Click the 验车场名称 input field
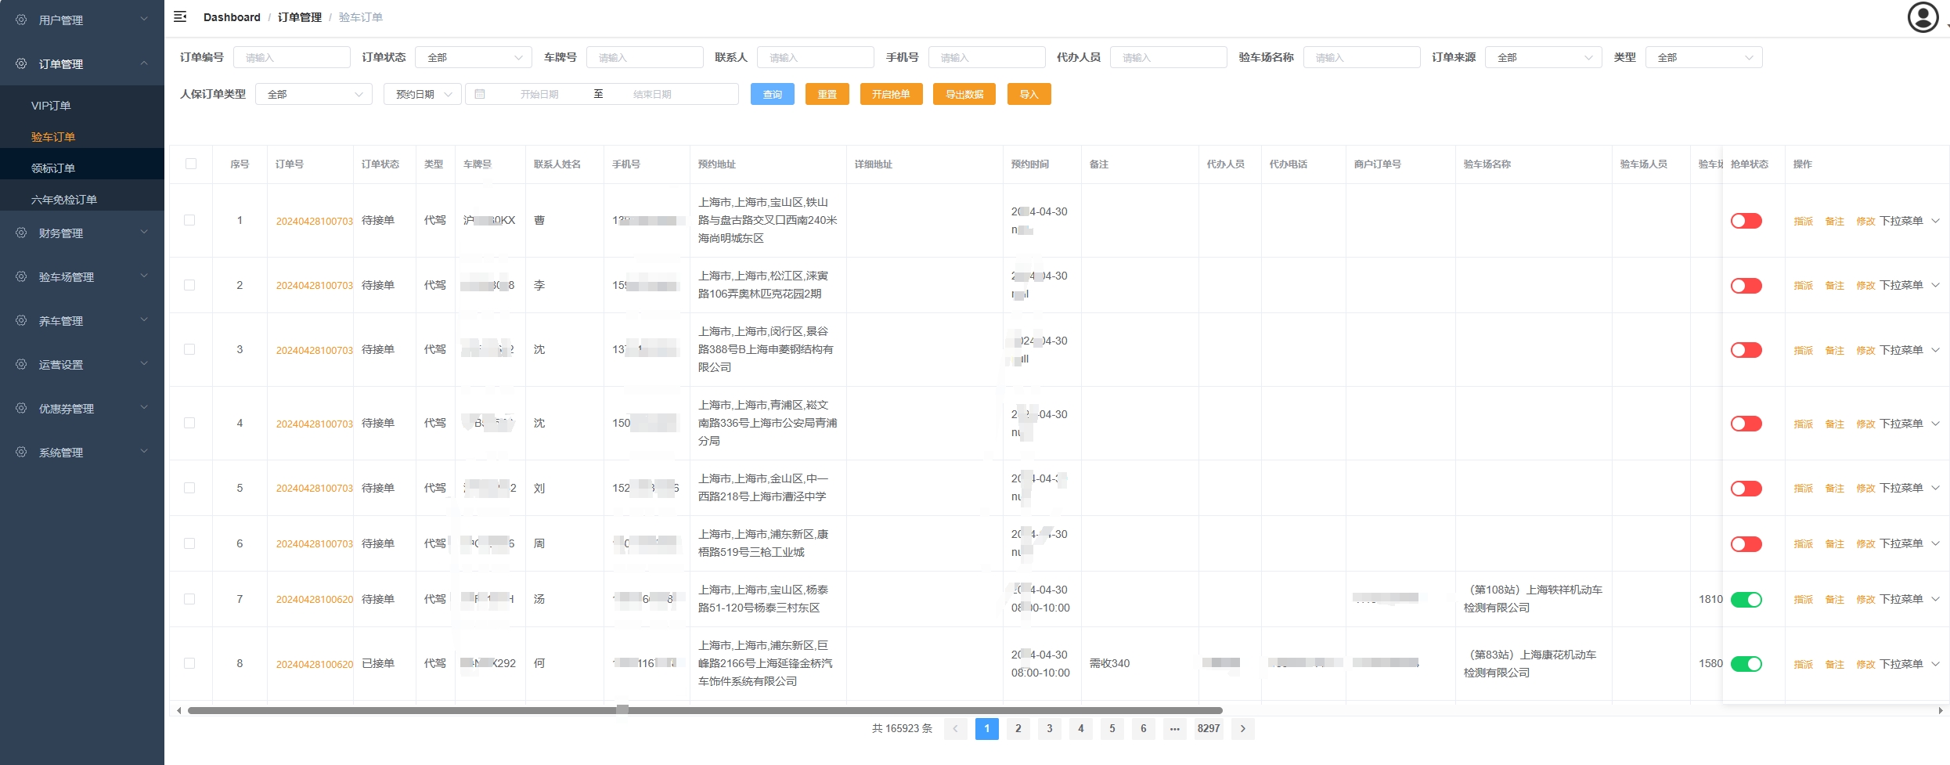The height and width of the screenshot is (765, 1950). [x=1361, y=57]
